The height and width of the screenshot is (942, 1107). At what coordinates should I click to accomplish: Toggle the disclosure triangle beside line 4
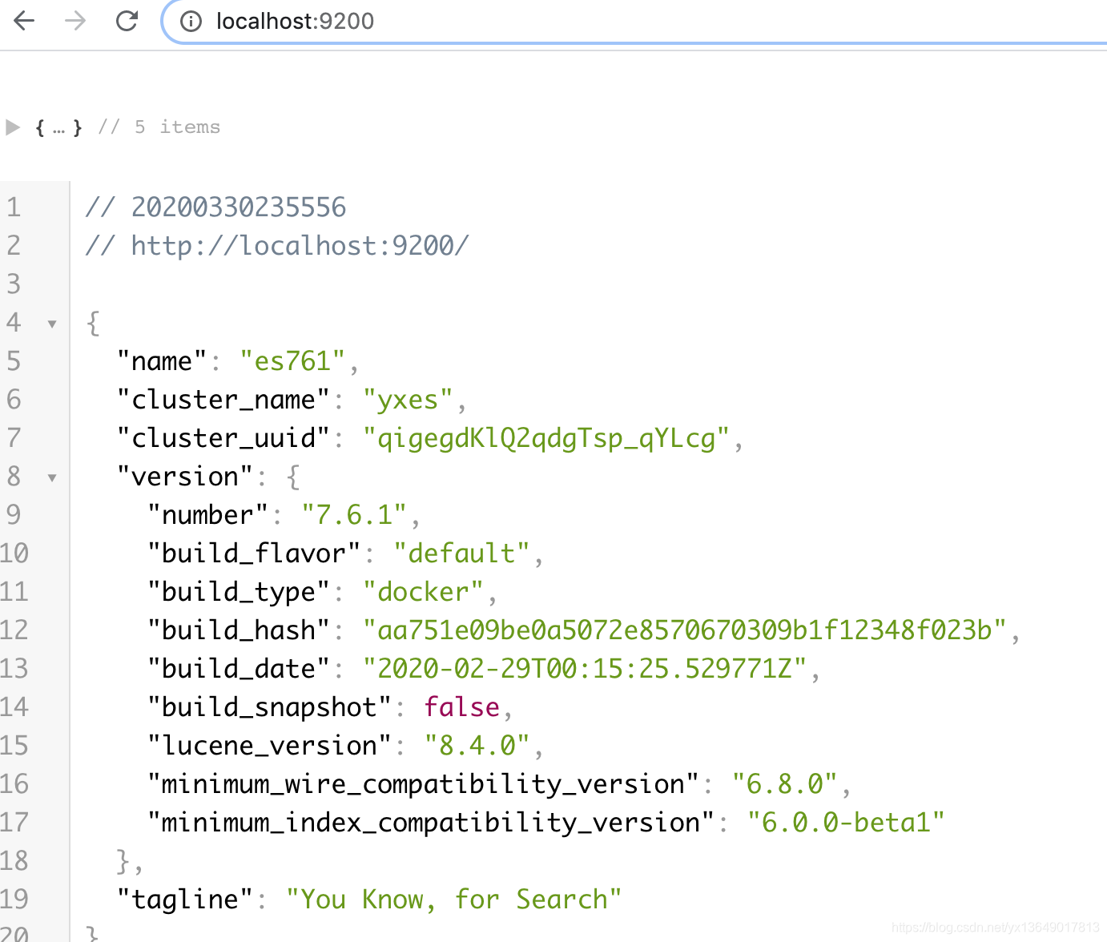pos(51,323)
